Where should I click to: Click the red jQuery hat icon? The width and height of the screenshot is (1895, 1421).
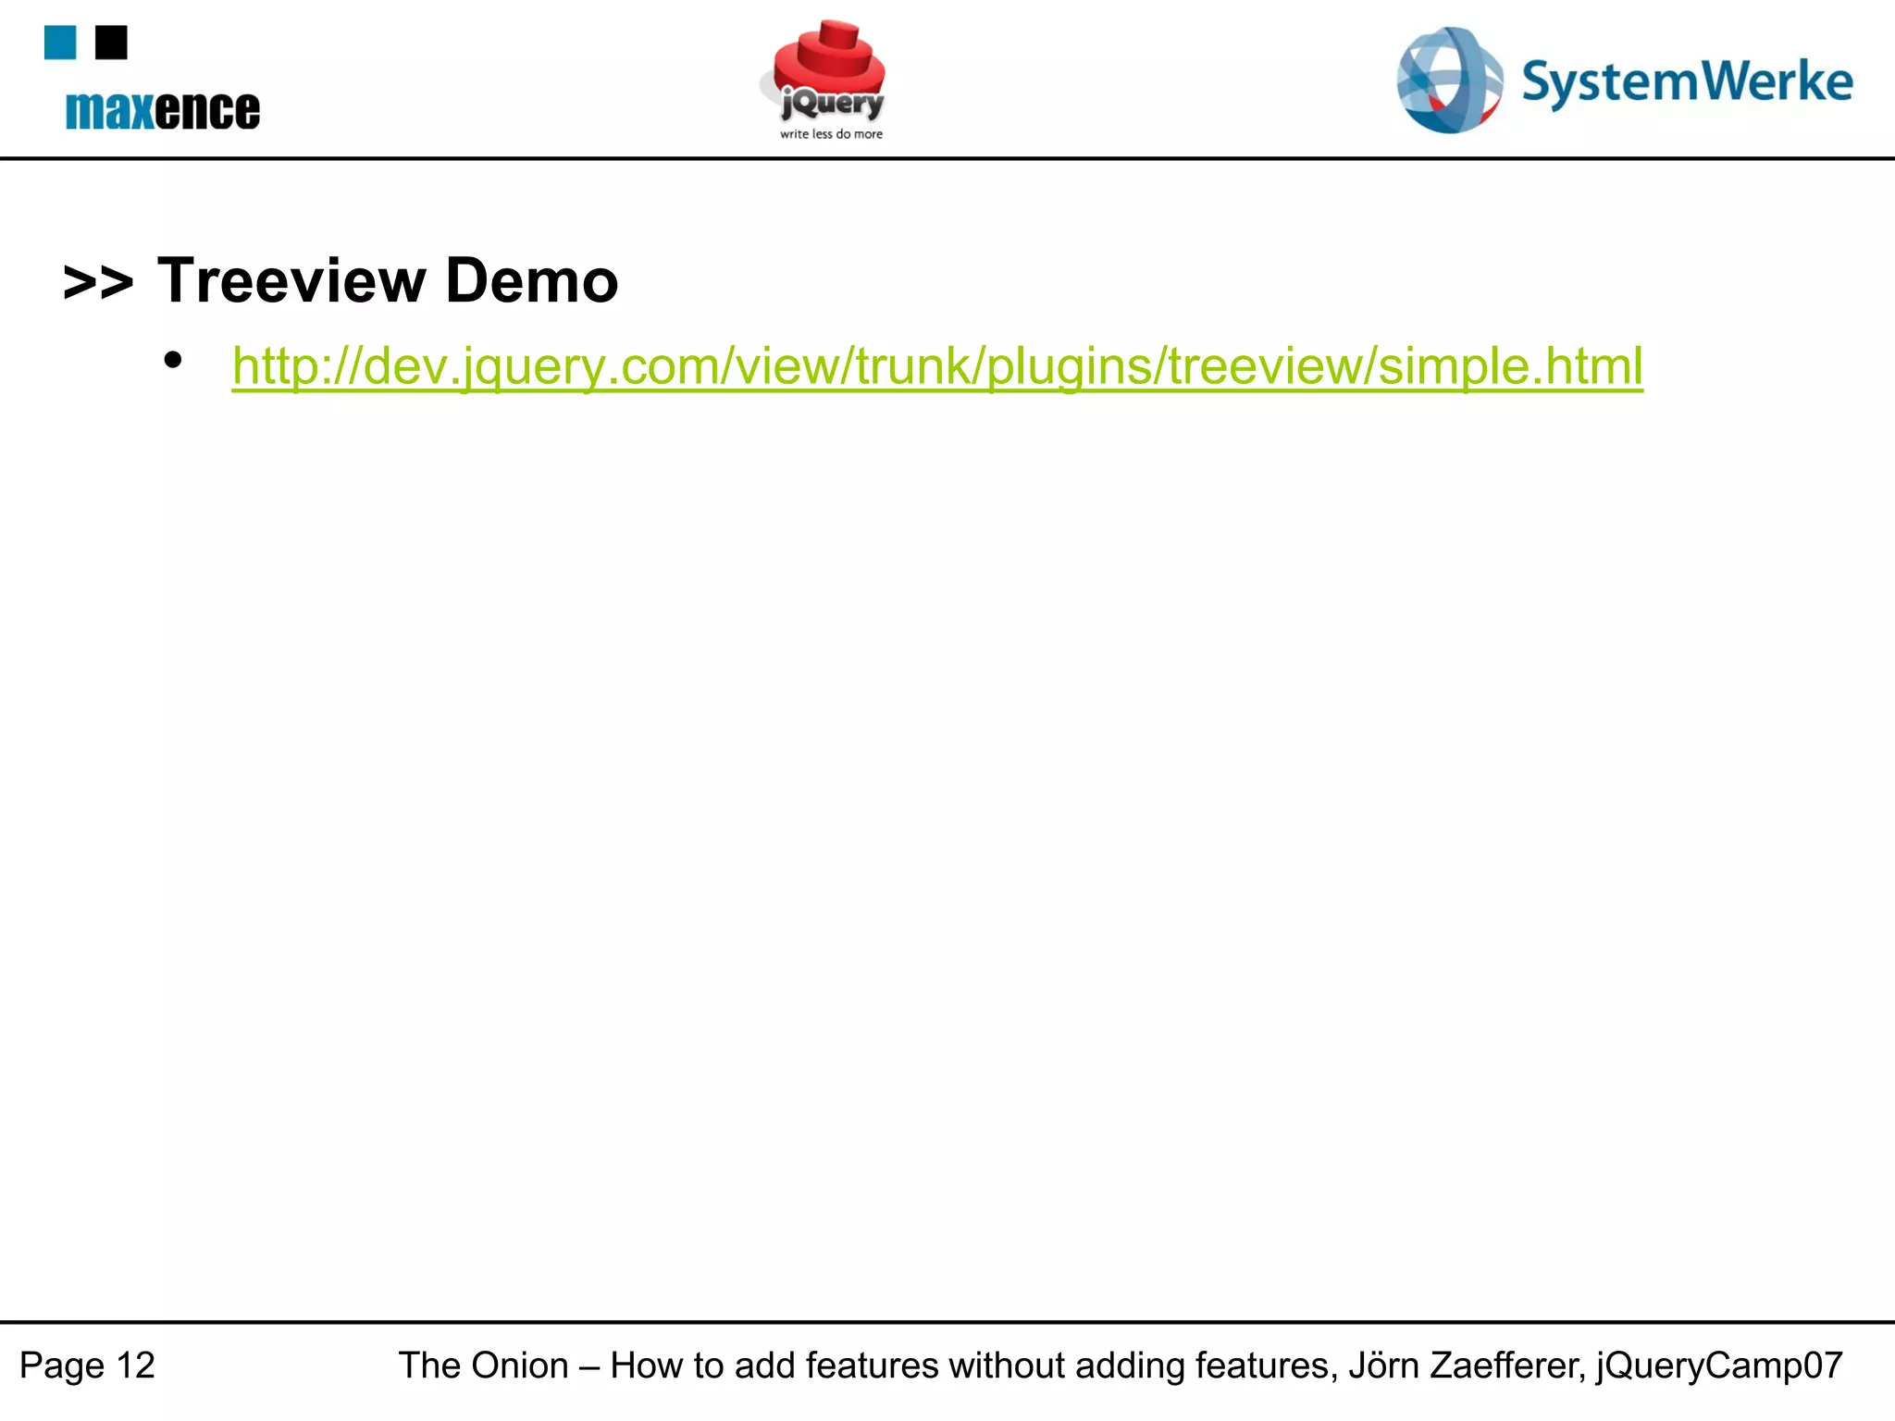[829, 56]
